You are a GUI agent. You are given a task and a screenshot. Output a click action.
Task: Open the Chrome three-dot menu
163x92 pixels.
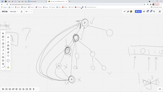click(x=161, y=4)
